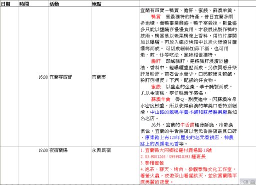
Task: Click the red 鴨賞 heading text
Action: pos(156,17)
